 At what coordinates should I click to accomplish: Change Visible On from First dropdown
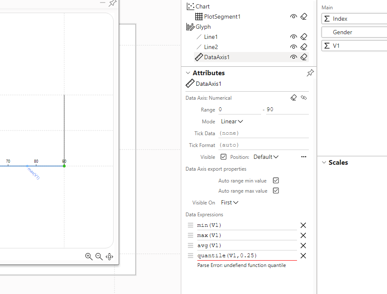[x=229, y=202]
